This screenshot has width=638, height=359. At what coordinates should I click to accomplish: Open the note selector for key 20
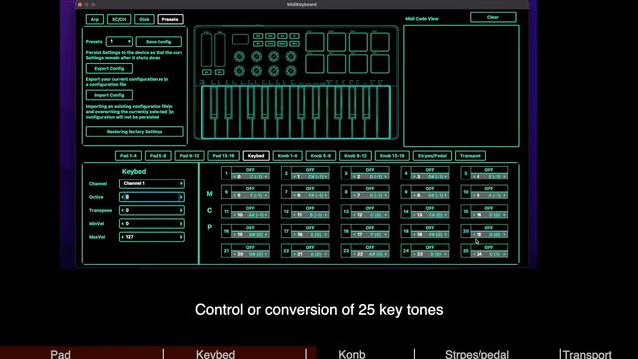pos(489,235)
